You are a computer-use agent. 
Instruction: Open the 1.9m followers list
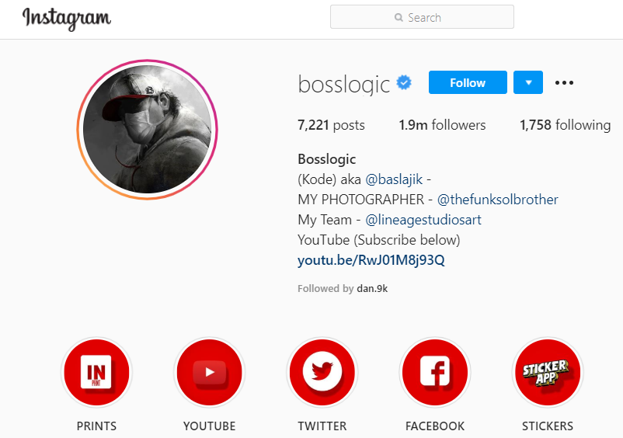click(x=442, y=125)
